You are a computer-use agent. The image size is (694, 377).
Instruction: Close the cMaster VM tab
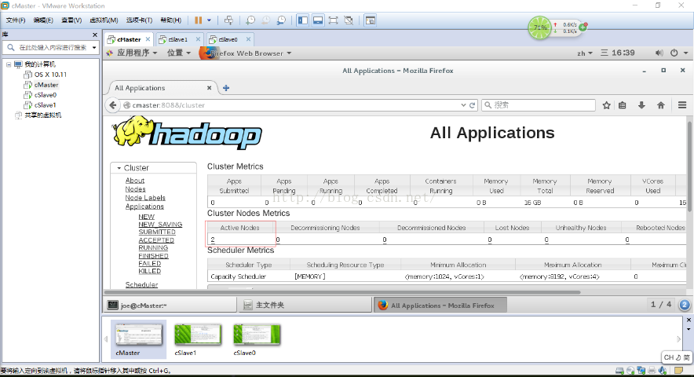pos(148,39)
